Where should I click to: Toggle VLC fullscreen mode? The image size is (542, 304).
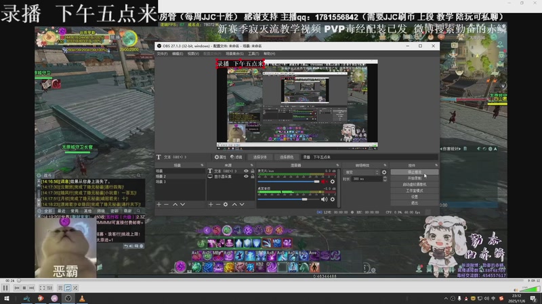42,288
